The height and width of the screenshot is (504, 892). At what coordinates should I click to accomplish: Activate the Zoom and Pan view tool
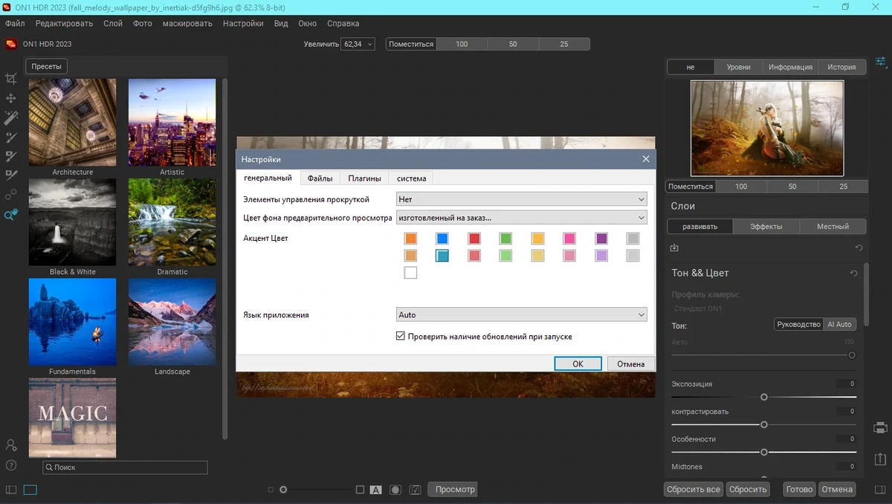[10, 215]
